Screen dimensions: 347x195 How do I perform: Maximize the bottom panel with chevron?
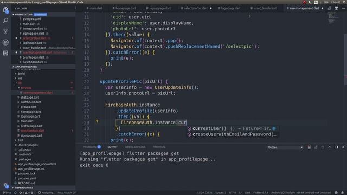(x=330, y=147)
